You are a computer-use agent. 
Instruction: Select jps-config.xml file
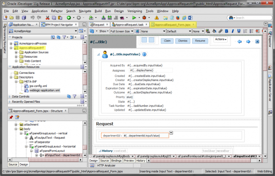pos(38,86)
